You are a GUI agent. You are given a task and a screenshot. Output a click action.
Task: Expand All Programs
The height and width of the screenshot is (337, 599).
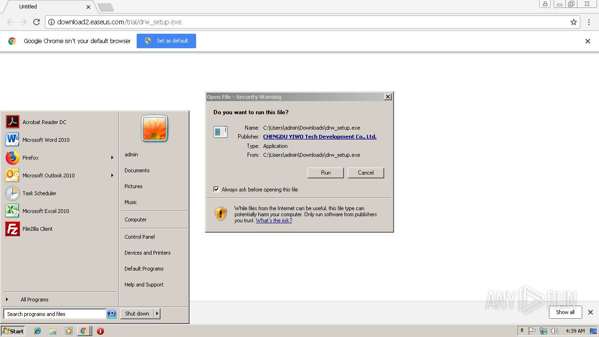pyautogui.click(x=59, y=300)
